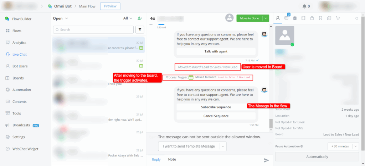The image size is (365, 166).
Task: Open the clipboard tasks icon in right panel
Action: (x=295, y=18)
